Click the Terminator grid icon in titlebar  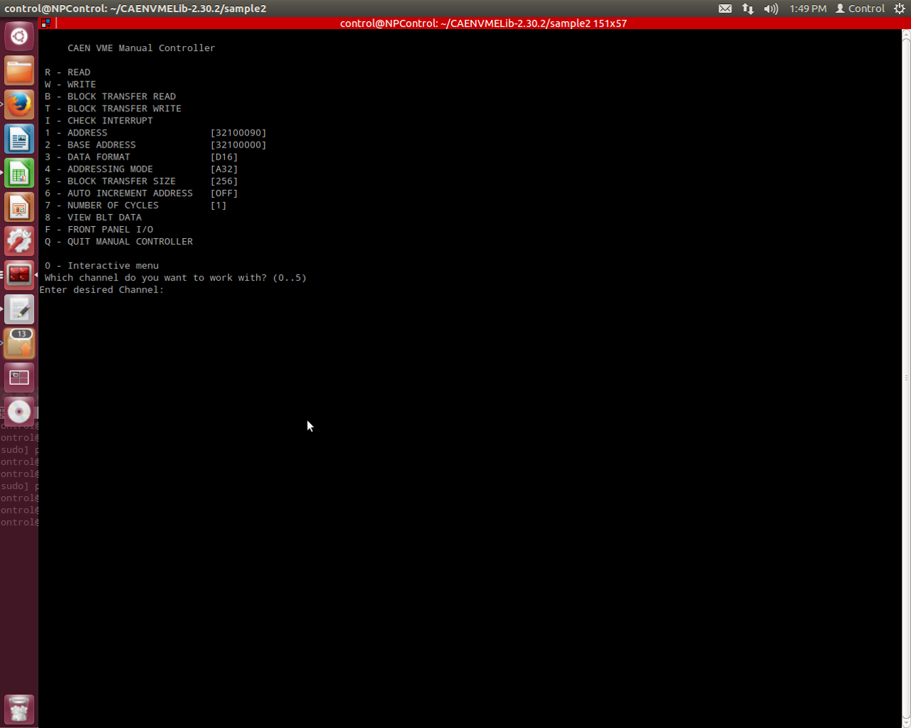(x=45, y=23)
